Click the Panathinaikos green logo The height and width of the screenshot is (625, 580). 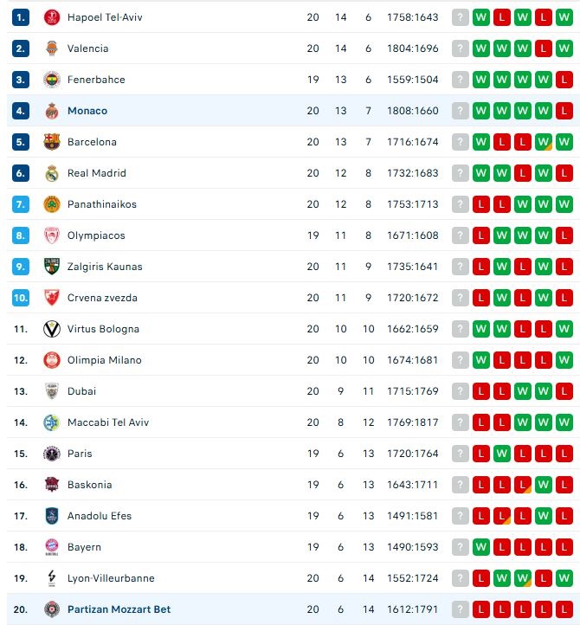[52, 204]
